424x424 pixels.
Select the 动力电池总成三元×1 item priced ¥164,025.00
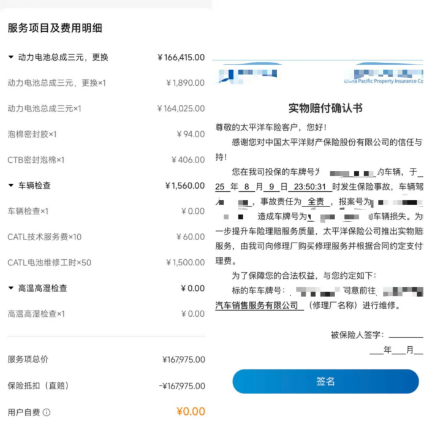[x=44, y=108]
